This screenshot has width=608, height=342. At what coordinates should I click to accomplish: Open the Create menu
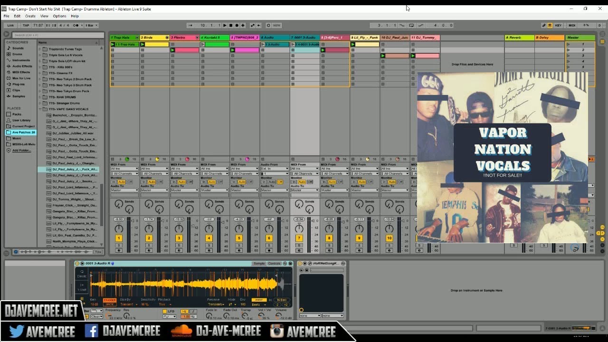click(x=30, y=16)
